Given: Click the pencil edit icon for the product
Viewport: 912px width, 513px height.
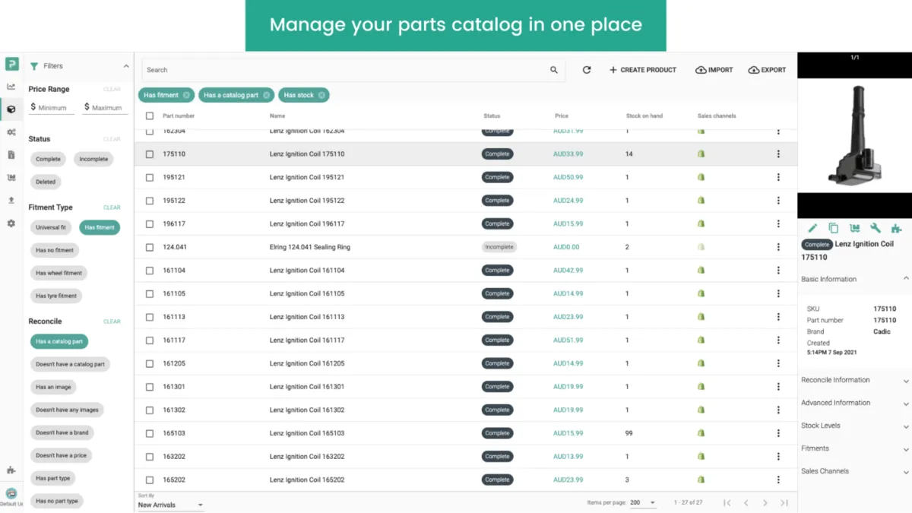Looking at the screenshot, I should point(812,228).
